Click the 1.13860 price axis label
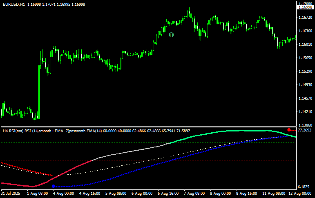Screen dimensions: 315x198 click(305, 125)
